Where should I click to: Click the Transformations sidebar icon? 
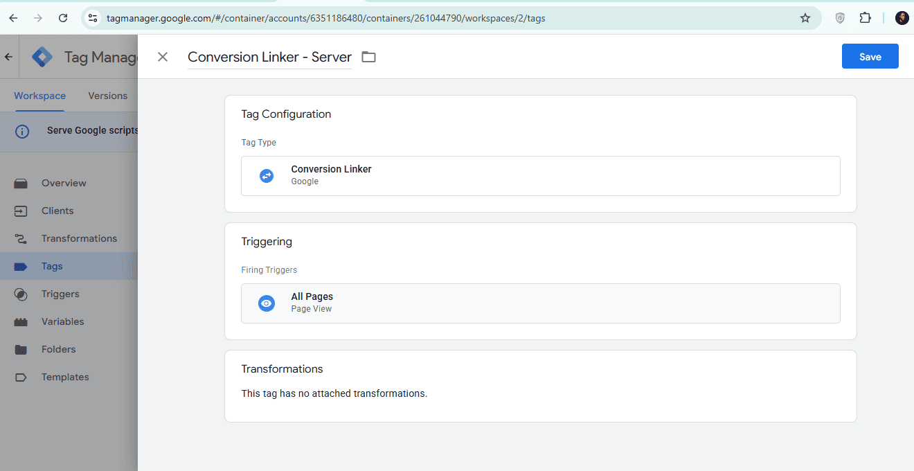tap(21, 239)
